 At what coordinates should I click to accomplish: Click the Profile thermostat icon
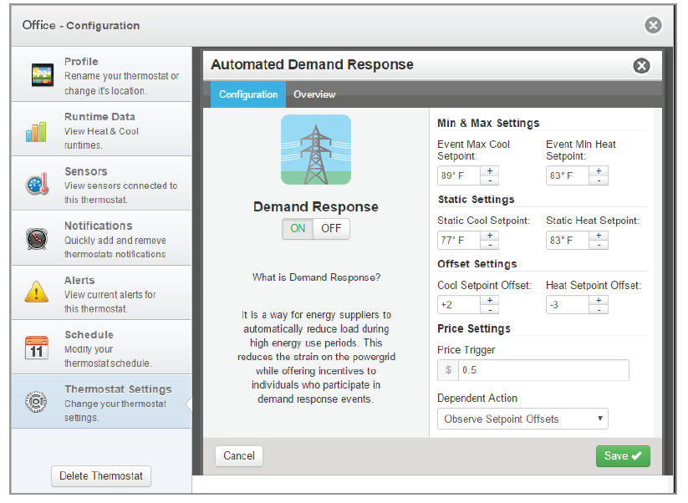pyautogui.click(x=43, y=75)
